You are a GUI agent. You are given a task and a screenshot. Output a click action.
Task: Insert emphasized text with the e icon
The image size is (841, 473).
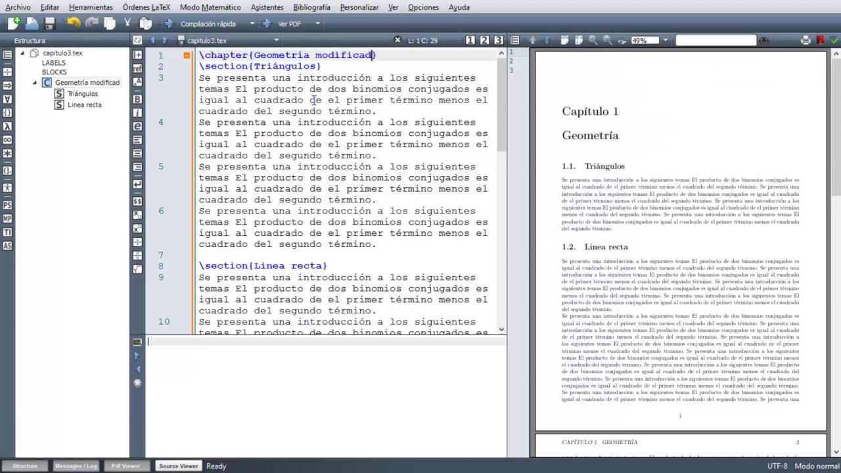coord(137,126)
